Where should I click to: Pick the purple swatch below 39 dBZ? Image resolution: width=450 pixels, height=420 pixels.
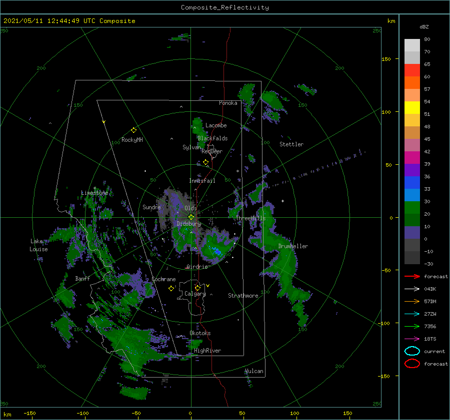click(412, 170)
